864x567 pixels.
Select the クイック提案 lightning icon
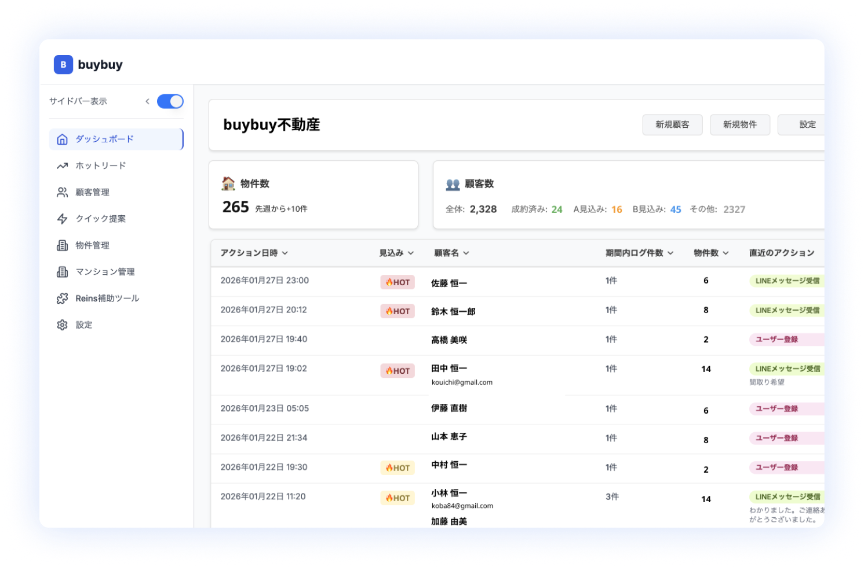click(x=62, y=219)
